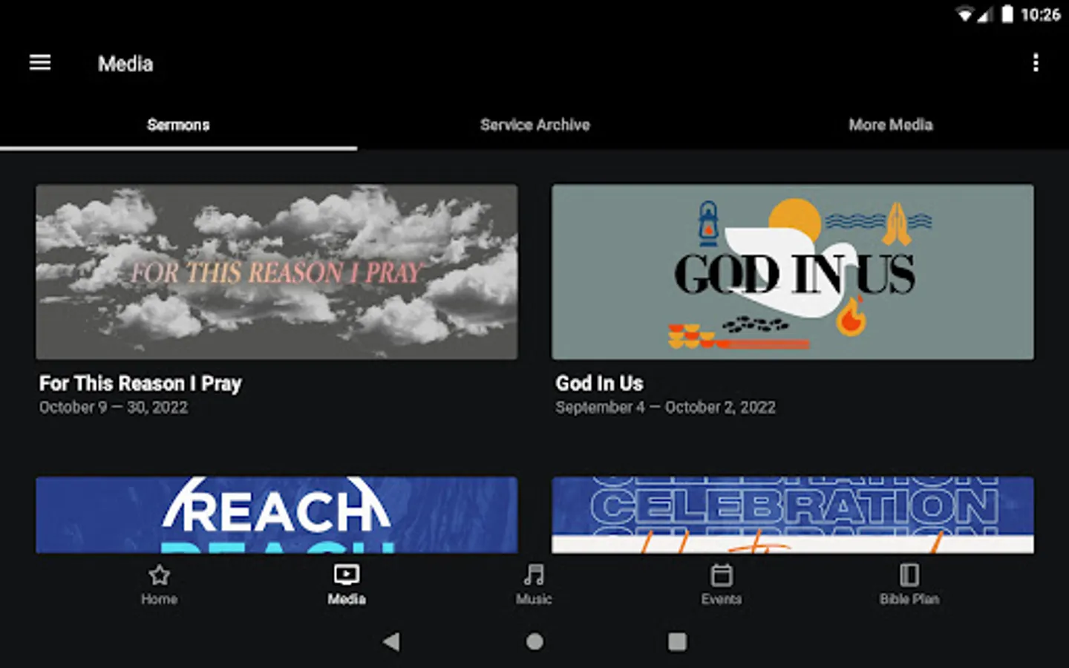Viewport: 1069px width, 668px height.
Task: Tap the Android home circle button
Action: 534,641
